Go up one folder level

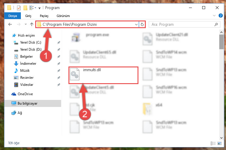tap(32, 24)
